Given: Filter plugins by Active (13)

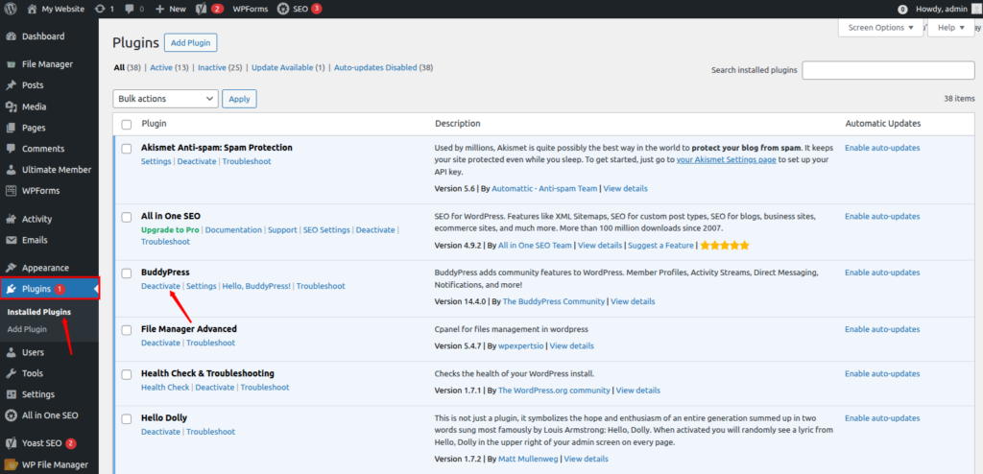Looking at the screenshot, I should click(169, 68).
